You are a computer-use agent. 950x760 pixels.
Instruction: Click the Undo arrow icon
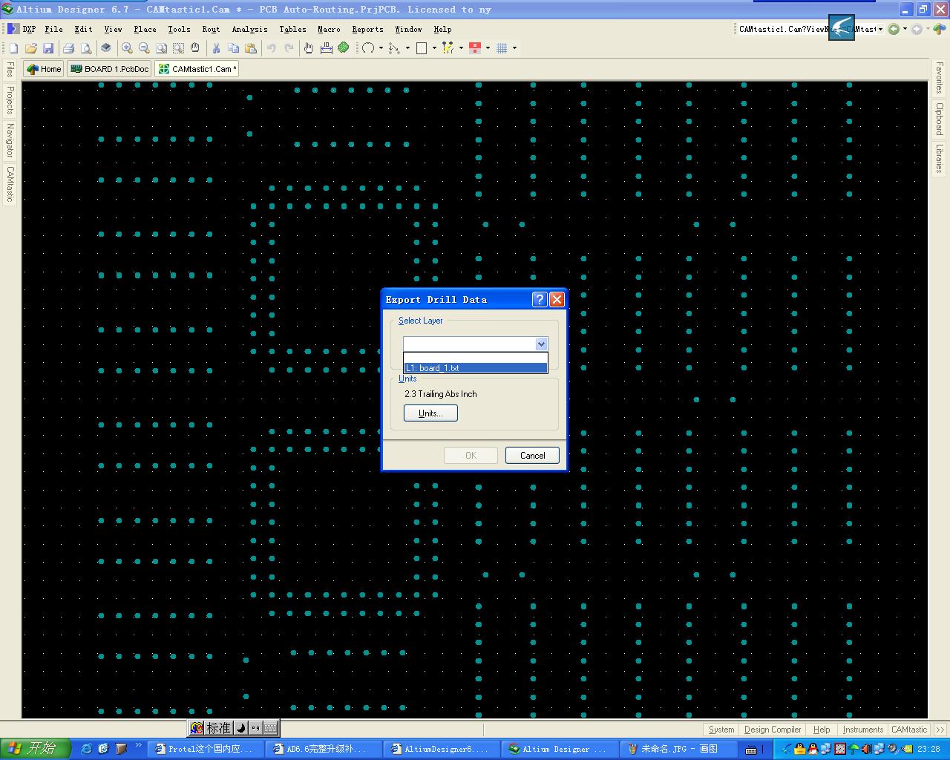coord(272,48)
